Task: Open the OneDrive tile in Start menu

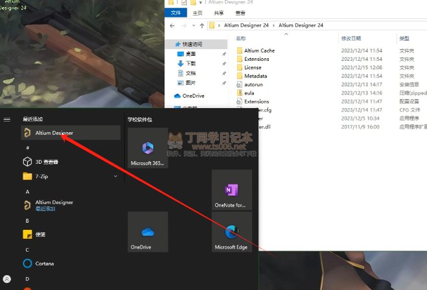Action: (x=148, y=232)
